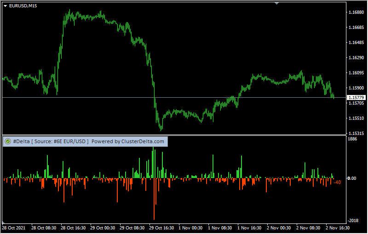Screen dimensions: 368x234
Task: Click the price scale value 1.15705
Action: click(356, 103)
